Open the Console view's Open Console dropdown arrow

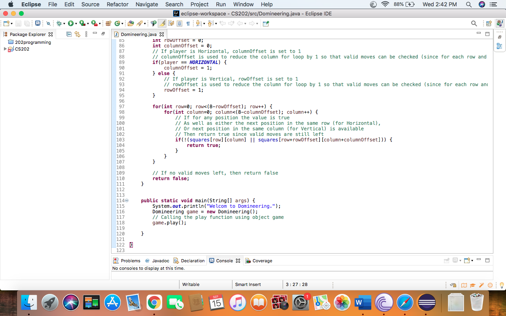(x=472, y=261)
